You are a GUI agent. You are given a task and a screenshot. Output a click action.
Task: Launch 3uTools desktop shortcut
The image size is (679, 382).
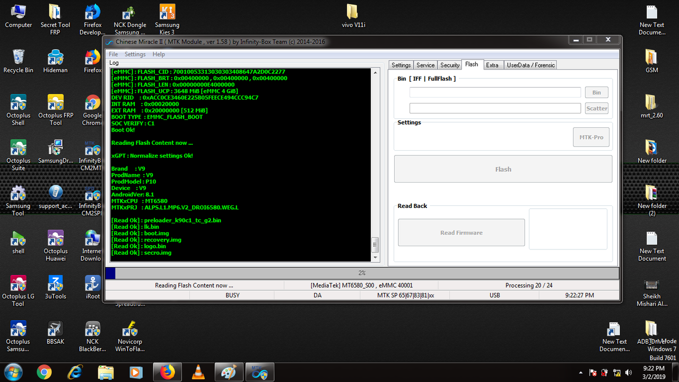click(x=55, y=288)
